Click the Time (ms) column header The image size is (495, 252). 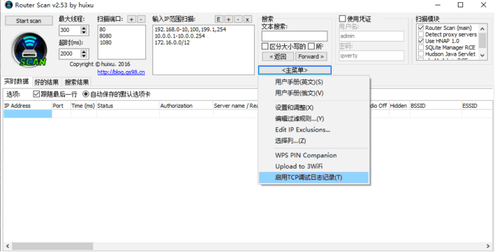84,106
